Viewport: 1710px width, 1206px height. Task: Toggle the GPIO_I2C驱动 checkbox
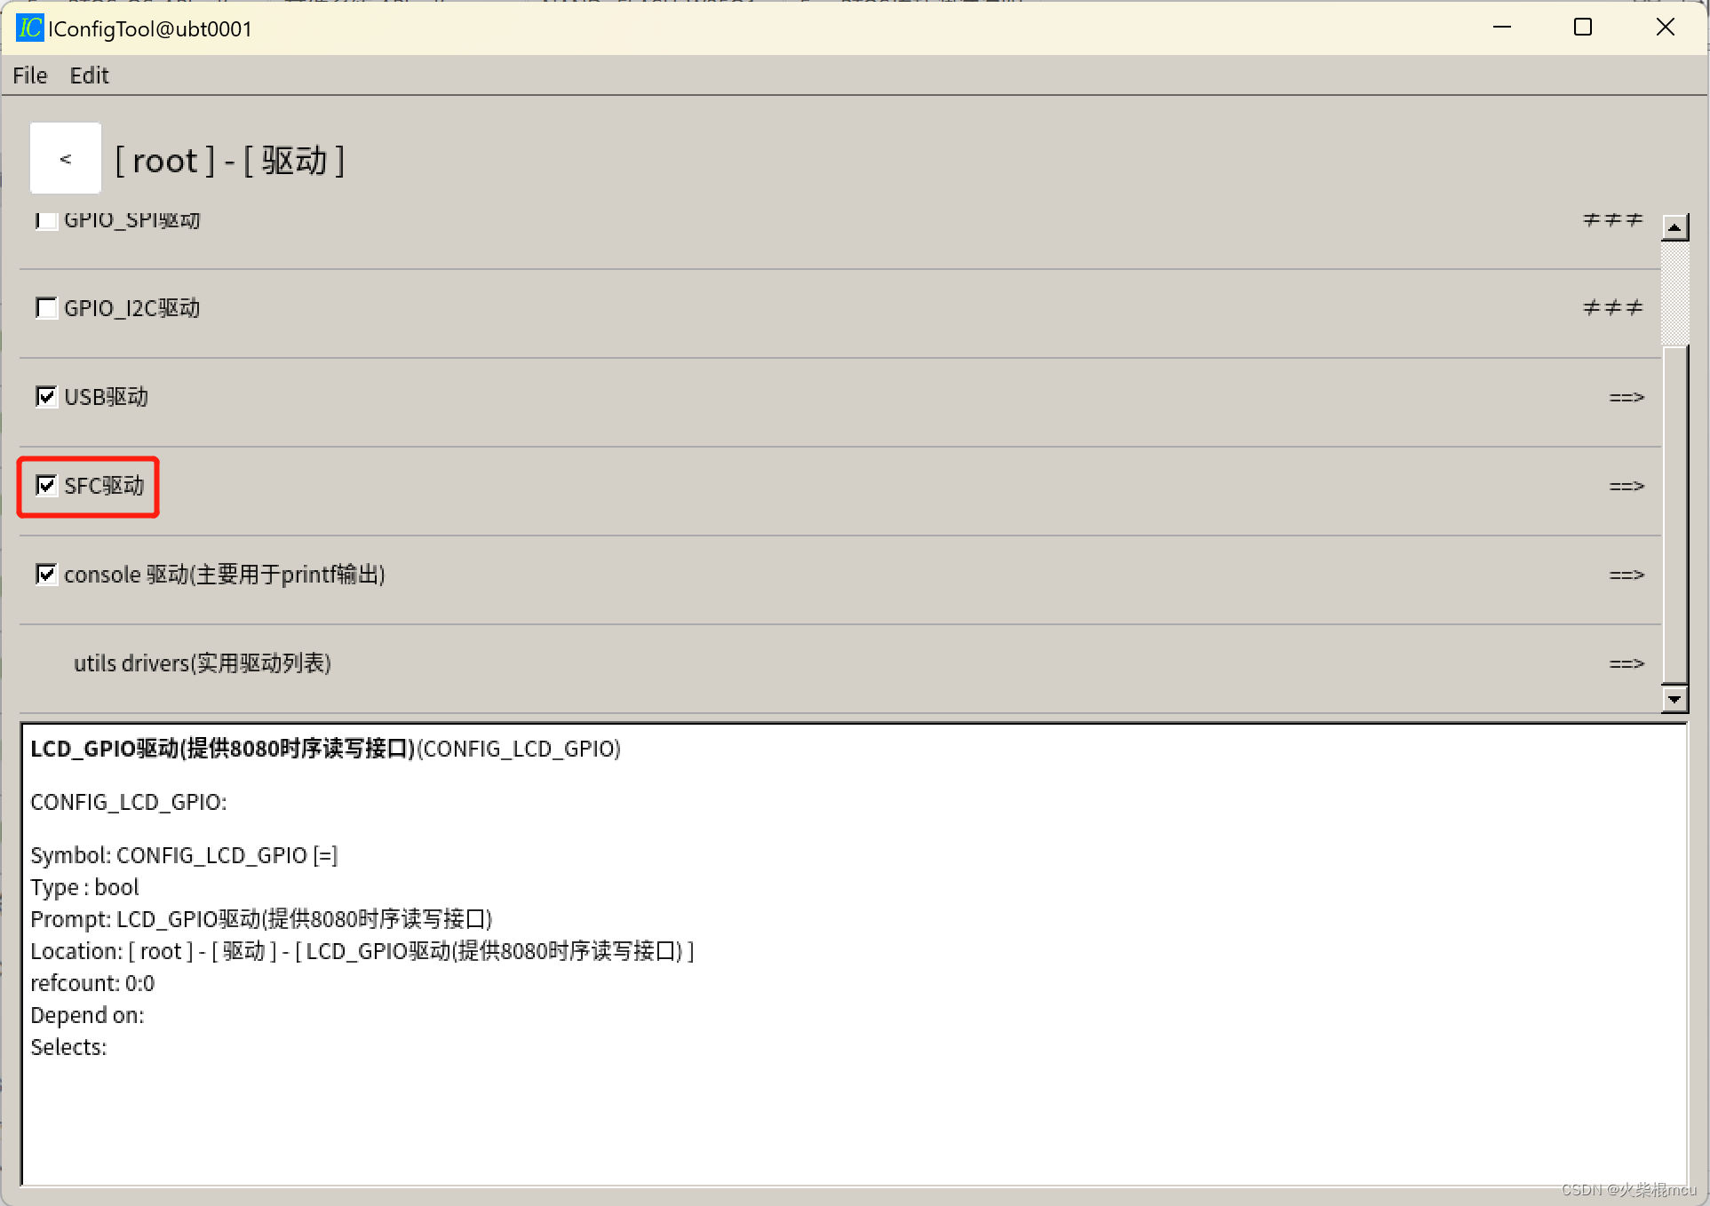(45, 308)
